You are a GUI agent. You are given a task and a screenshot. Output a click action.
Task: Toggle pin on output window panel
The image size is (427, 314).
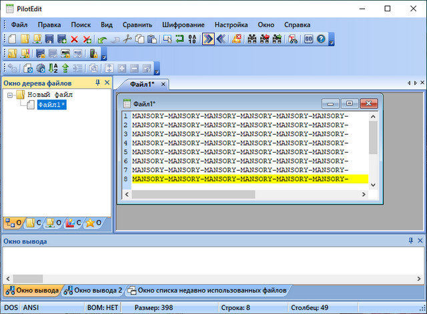pyautogui.click(x=410, y=239)
